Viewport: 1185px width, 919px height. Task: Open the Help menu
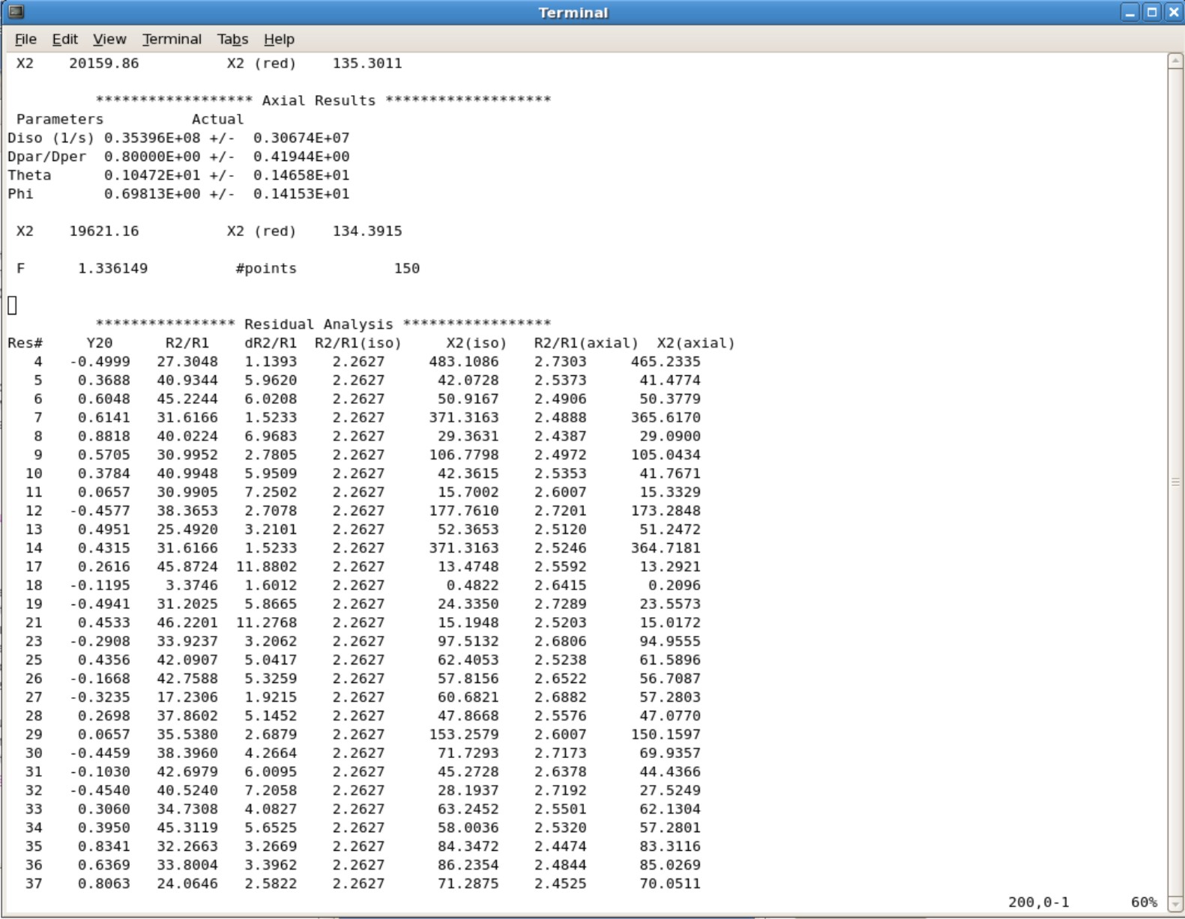click(x=279, y=39)
